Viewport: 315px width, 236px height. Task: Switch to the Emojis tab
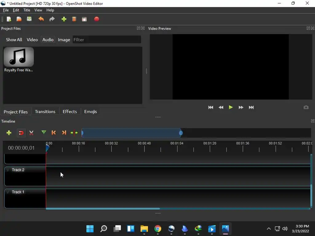[90, 112]
